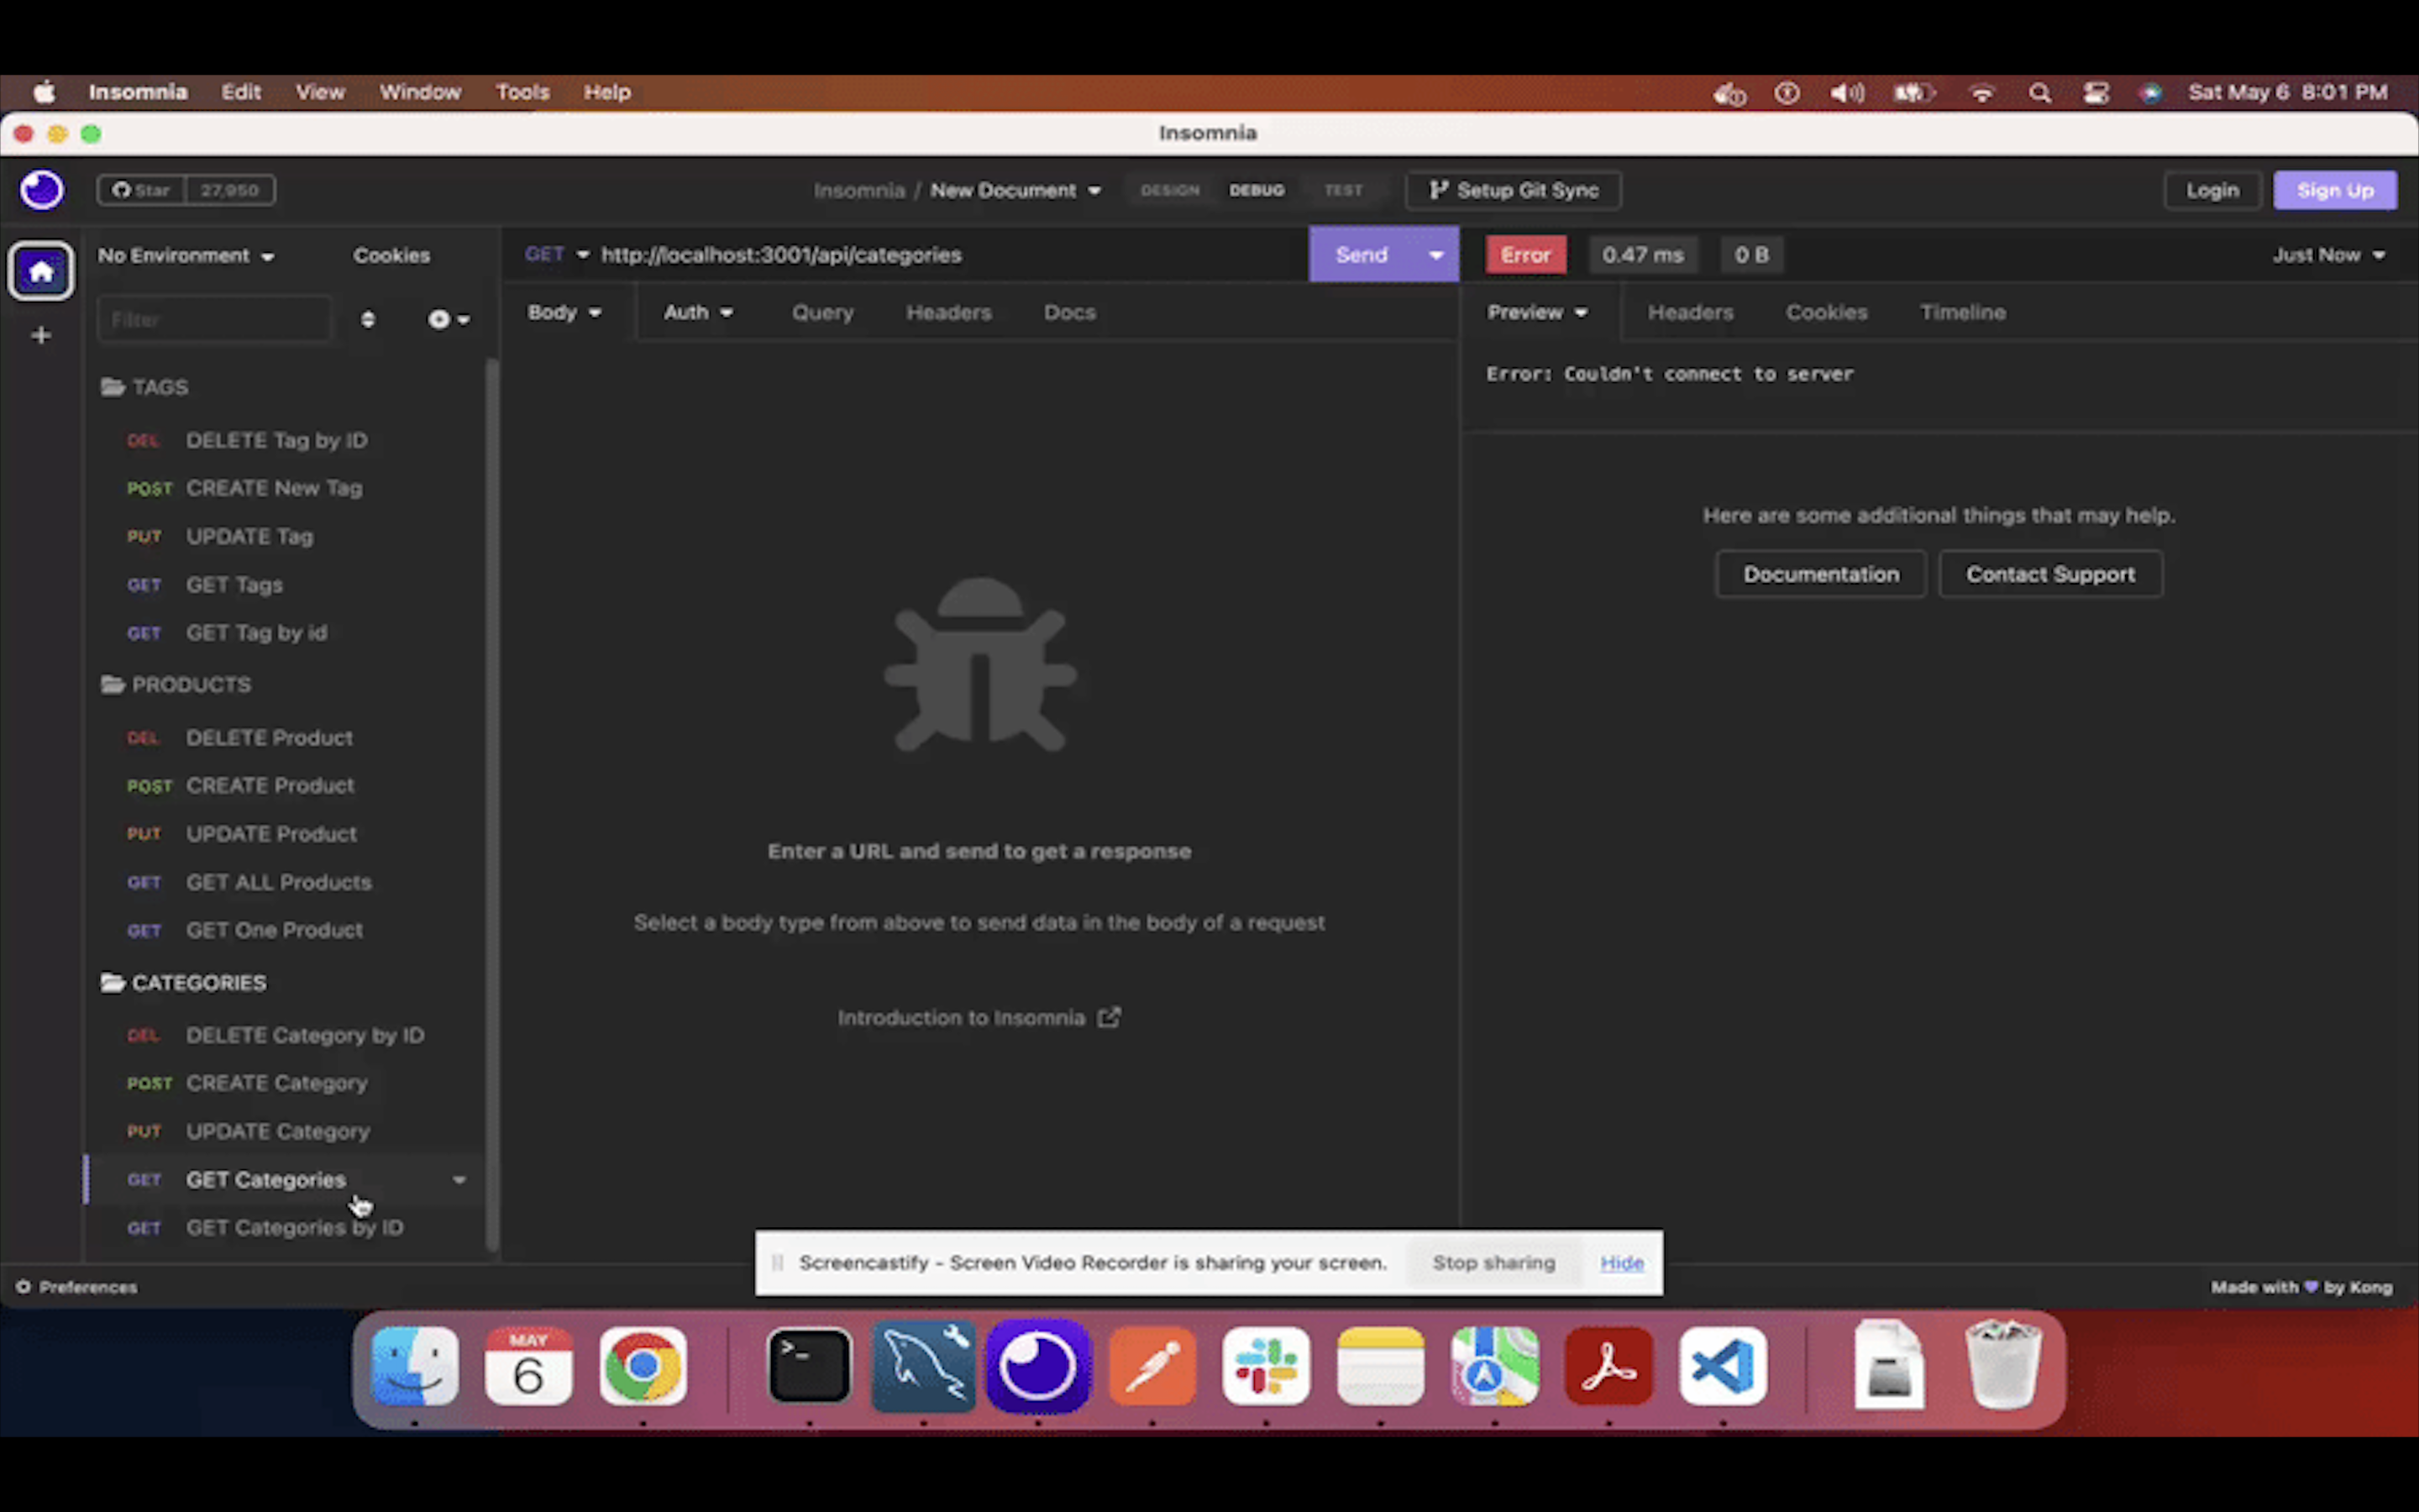Open the GET method dropdown
This screenshot has width=2419, height=1512.
click(x=557, y=255)
